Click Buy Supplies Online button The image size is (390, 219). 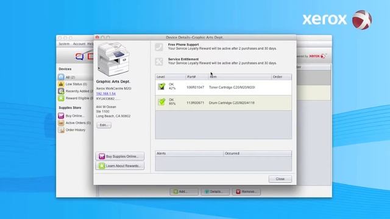[120, 156]
